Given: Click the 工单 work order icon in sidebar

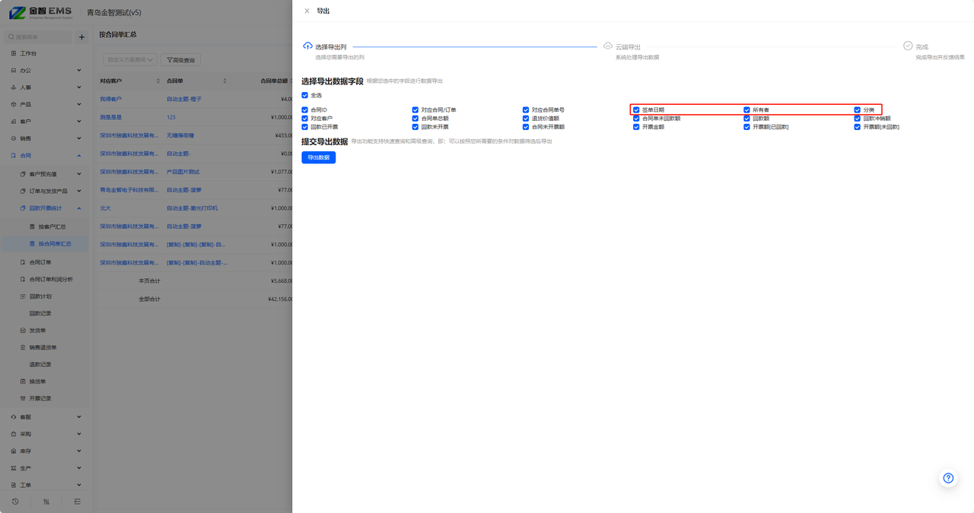Looking at the screenshot, I should (x=14, y=485).
